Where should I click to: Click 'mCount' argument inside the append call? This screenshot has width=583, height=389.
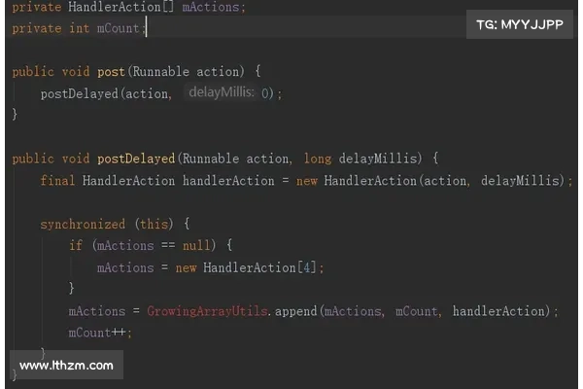(x=416, y=311)
